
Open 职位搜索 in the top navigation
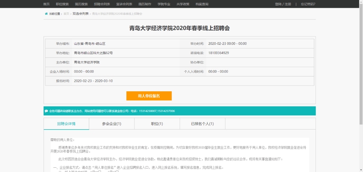point(62,4)
